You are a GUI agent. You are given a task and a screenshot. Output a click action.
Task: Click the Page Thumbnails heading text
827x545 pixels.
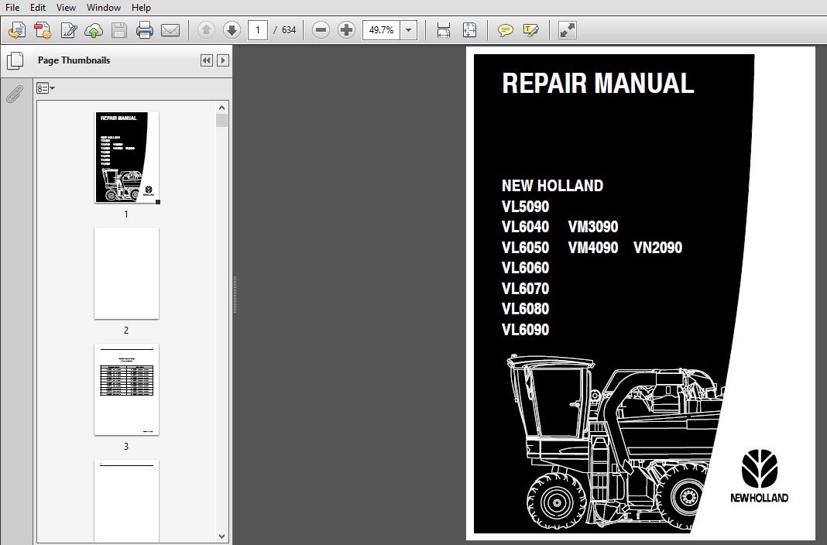click(x=74, y=60)
